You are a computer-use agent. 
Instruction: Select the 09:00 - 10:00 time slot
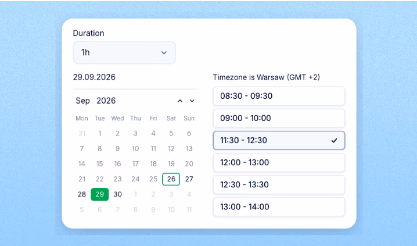pos(279,118)
